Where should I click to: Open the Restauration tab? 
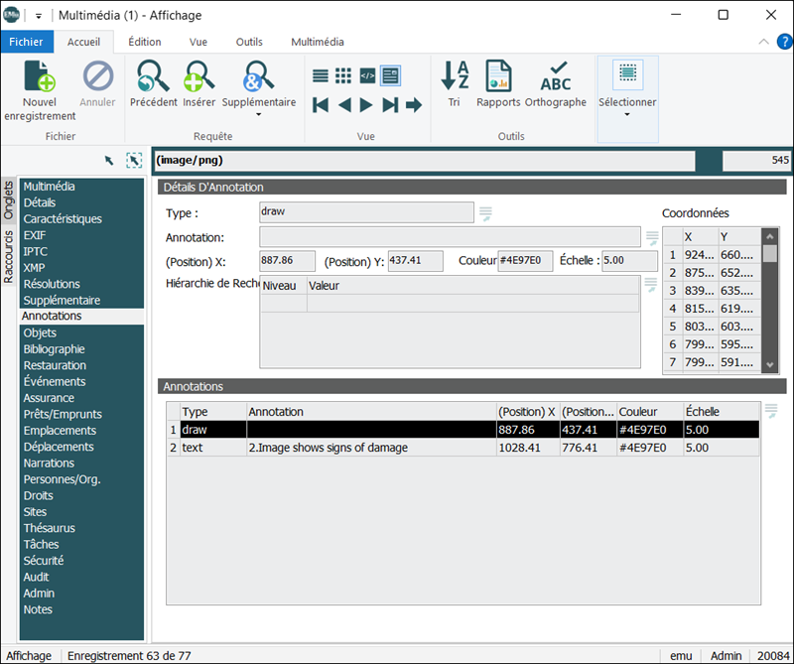tap(81, 365)
